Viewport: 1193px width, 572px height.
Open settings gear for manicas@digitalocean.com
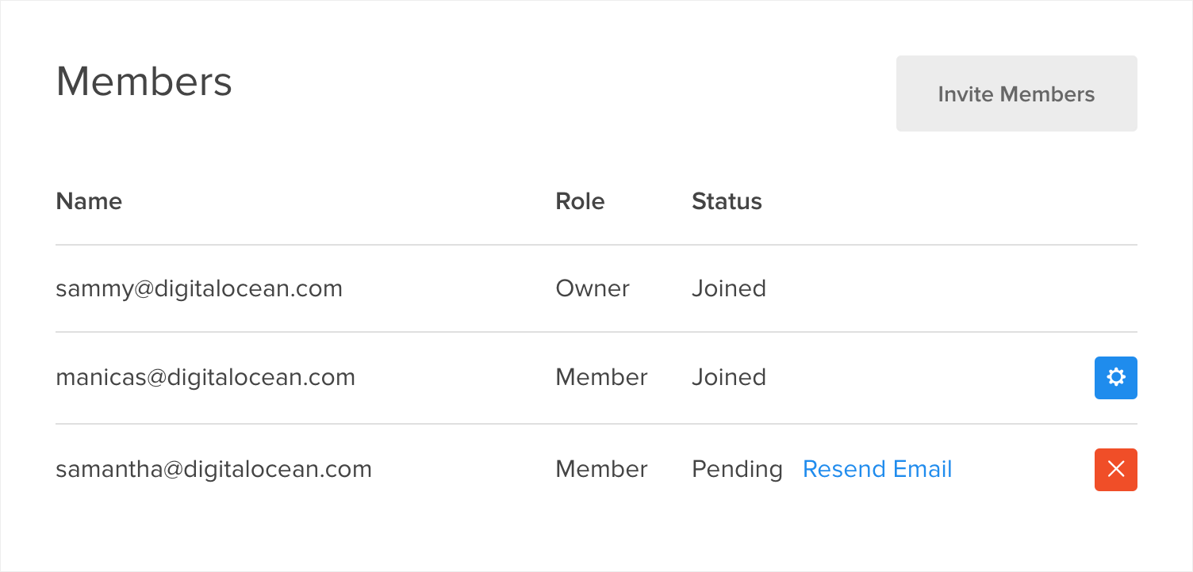tap(1115, 378)
